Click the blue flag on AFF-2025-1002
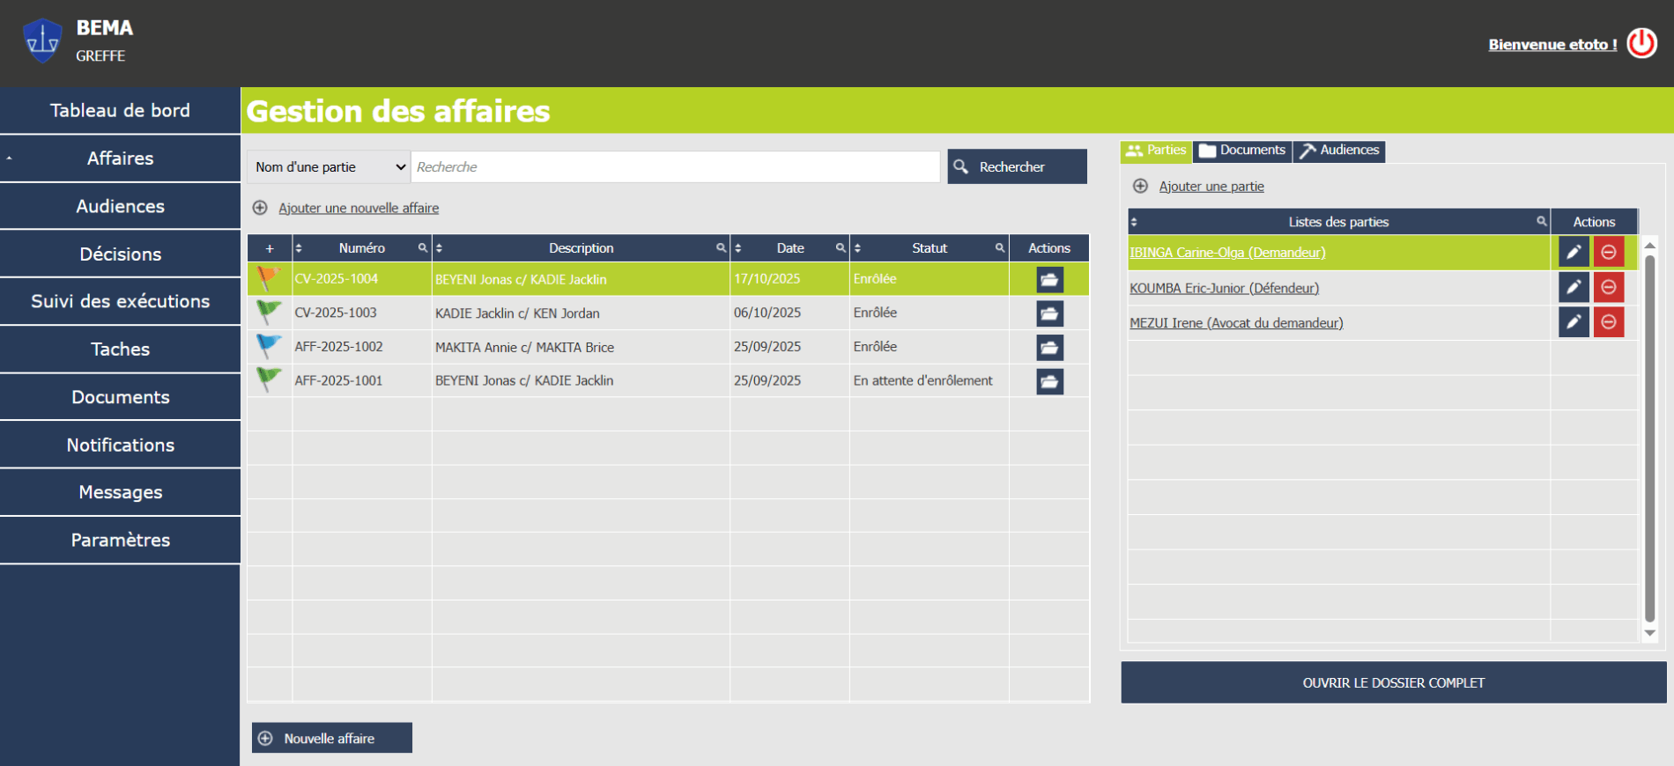 click(x=269, y=346)
